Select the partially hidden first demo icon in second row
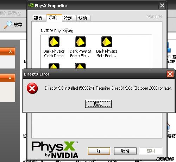 point(54,66)
